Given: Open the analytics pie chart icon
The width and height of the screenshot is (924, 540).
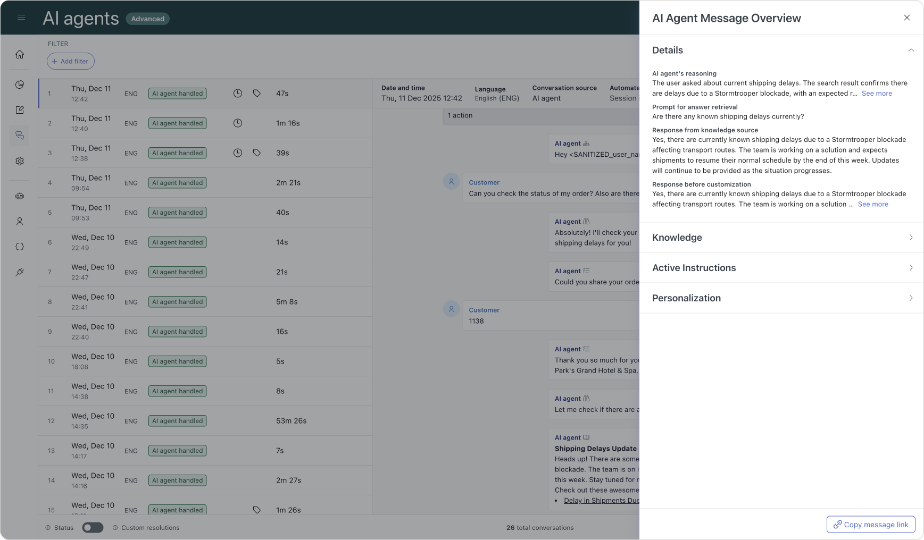Looking at the screenshot, I should [x=20, y=85].
